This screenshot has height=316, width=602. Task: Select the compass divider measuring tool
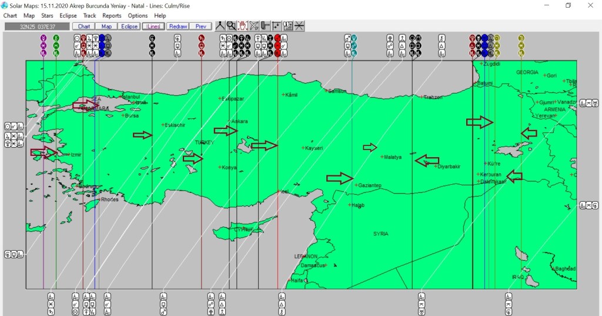click(x=220, y=26)
